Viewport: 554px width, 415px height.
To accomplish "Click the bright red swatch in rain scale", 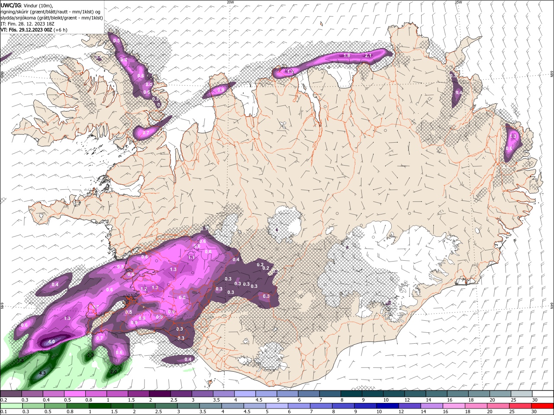I will pos(542,406).
